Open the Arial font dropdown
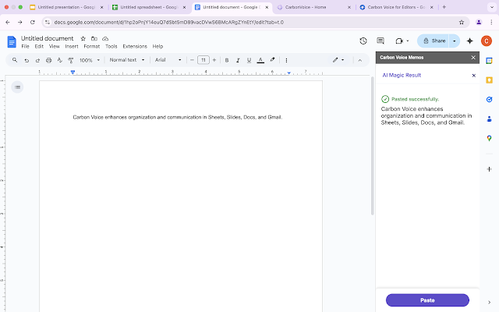The image size is (499, 312). pyautogui.click(x=168, y=60)
